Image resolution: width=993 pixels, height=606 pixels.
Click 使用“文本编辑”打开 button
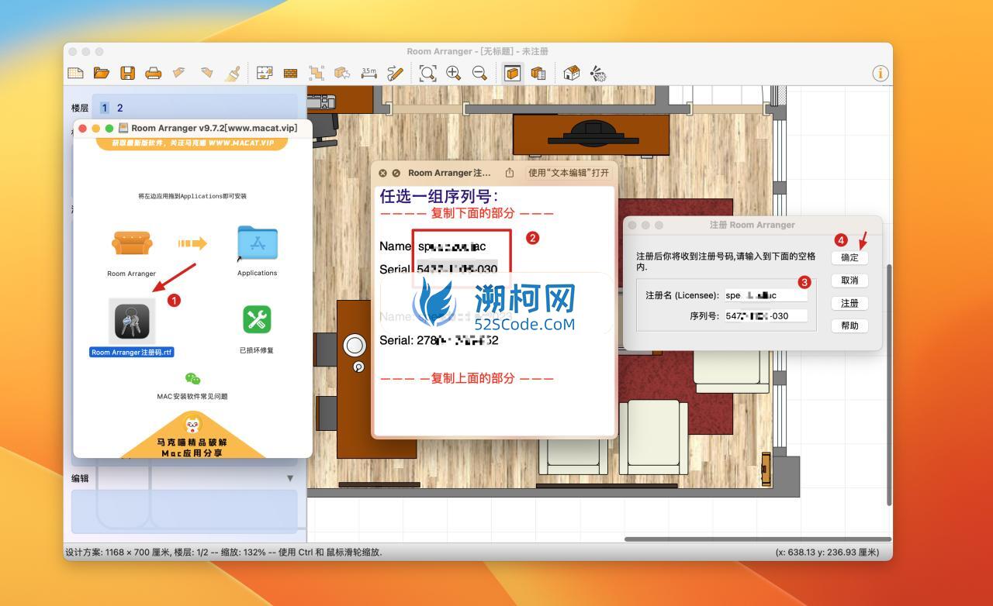(569, 173)
